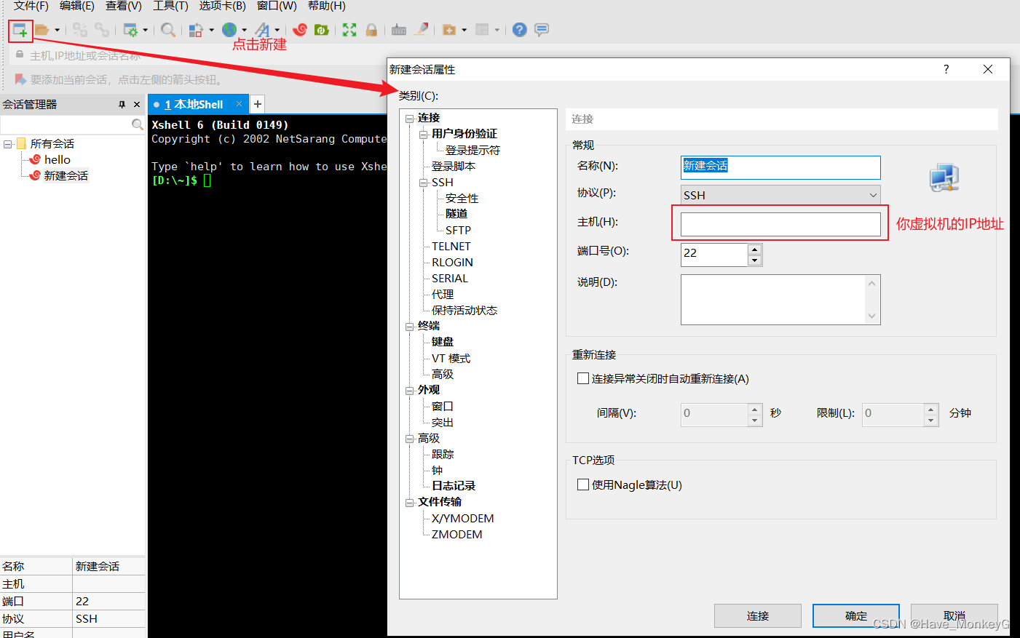Image resolution: width=1020 pixels, height=638 pixels.
Task: Pin the session manager panel
Action: point(122,105)
